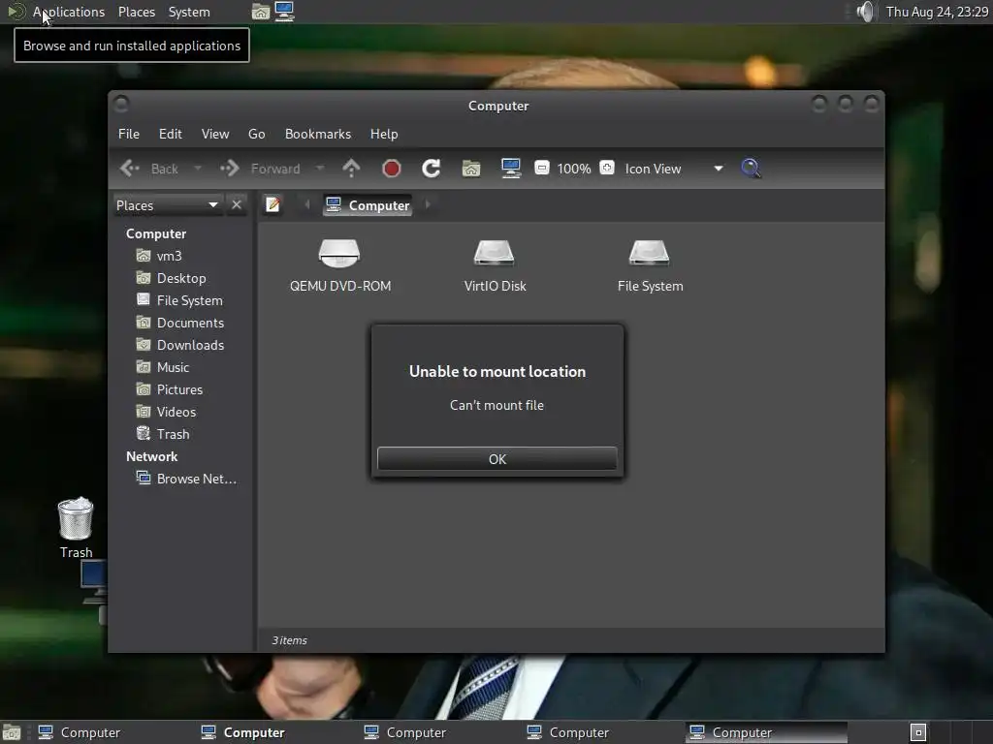The image size is (993, 744).
Task: Dismiss the error dialog with OK
Action: (x=497, y=459)
